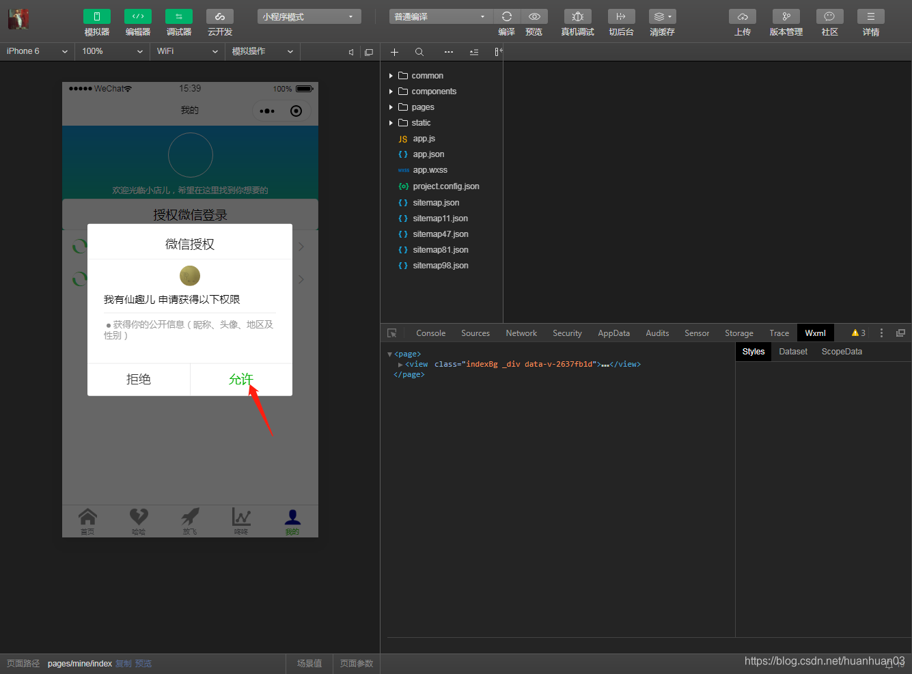Open debugger more options vertical dots

(x=881, y=333)
